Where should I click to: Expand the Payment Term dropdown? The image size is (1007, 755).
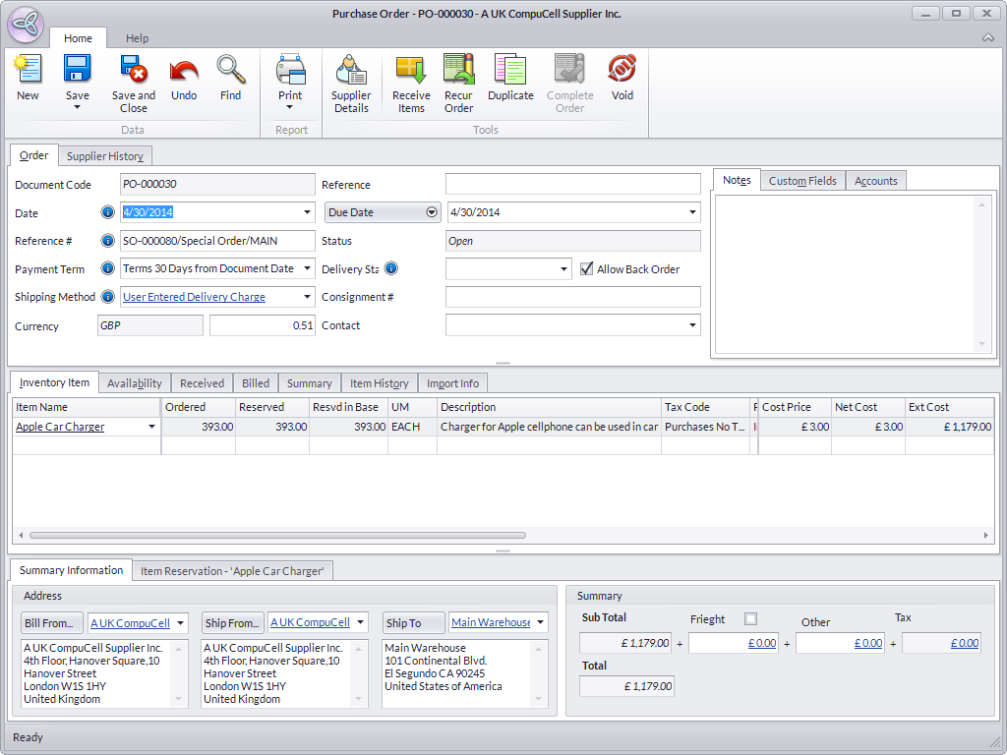tap(307, 268)
